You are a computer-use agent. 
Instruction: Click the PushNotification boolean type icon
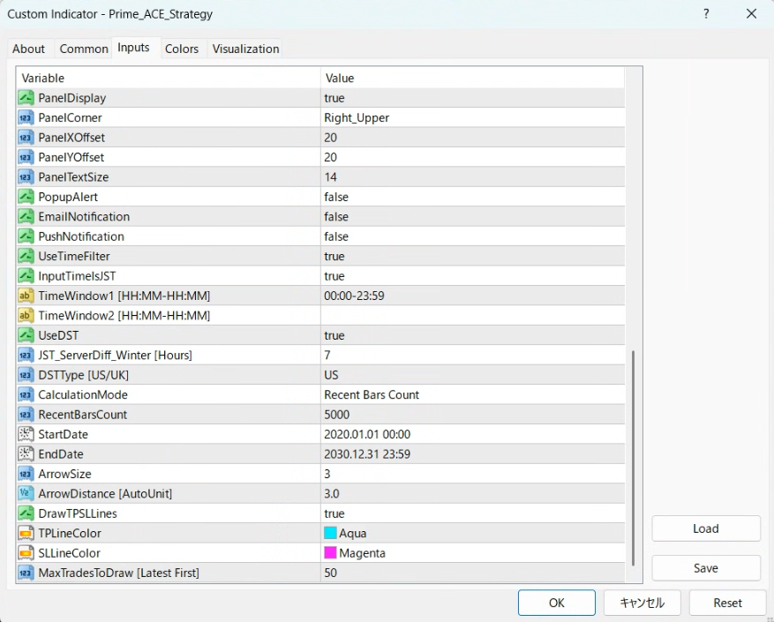(26, 236)
